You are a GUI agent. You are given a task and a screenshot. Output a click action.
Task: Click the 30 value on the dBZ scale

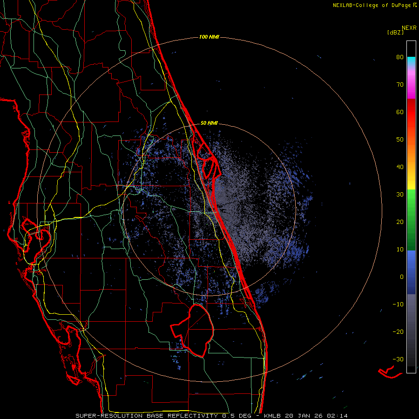tap(400, 195)
